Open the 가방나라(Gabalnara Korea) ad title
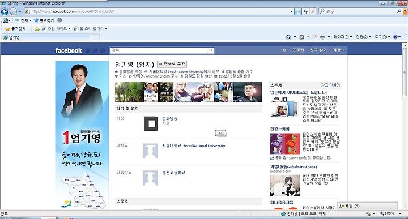The height and width of the screenshot is (219, 408). (294, 167)
